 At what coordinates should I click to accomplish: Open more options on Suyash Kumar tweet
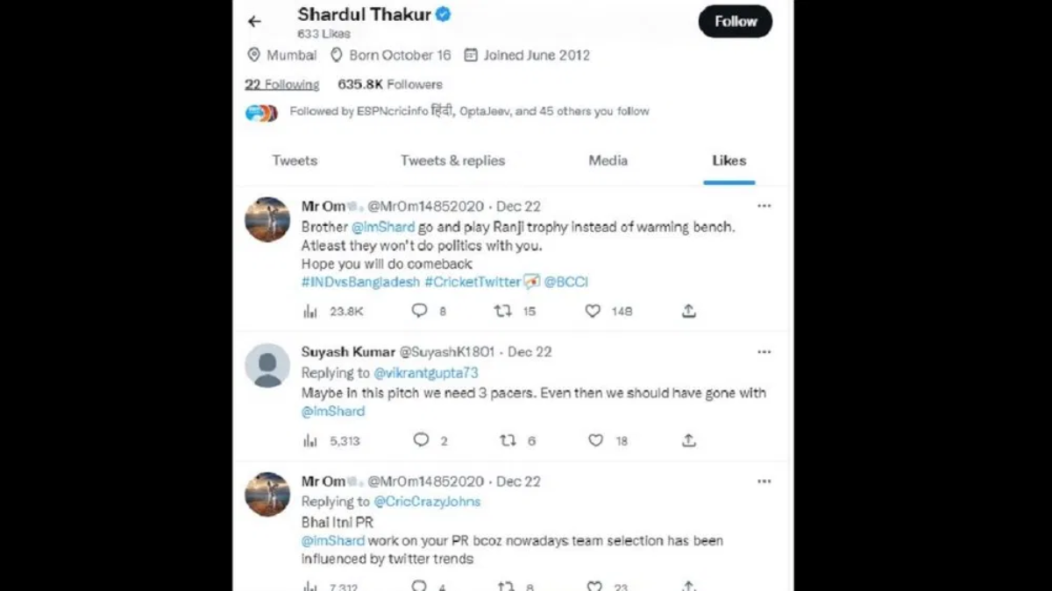click(764, 352)
